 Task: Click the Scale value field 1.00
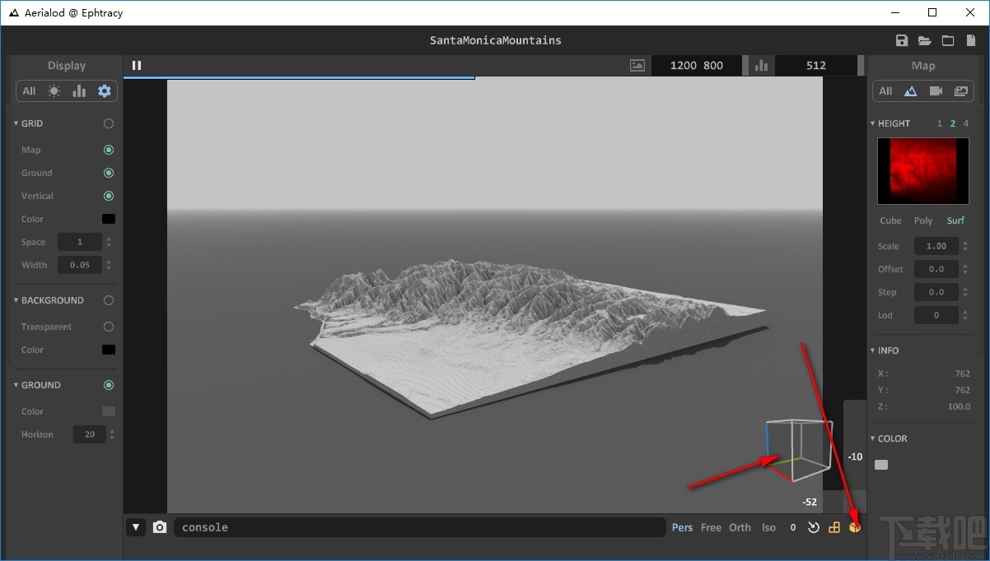936,246
